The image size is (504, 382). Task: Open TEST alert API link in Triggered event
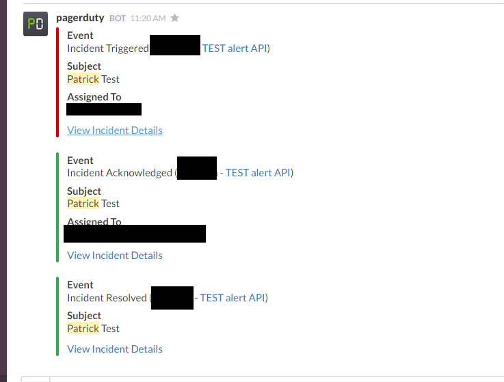[234, 48]
